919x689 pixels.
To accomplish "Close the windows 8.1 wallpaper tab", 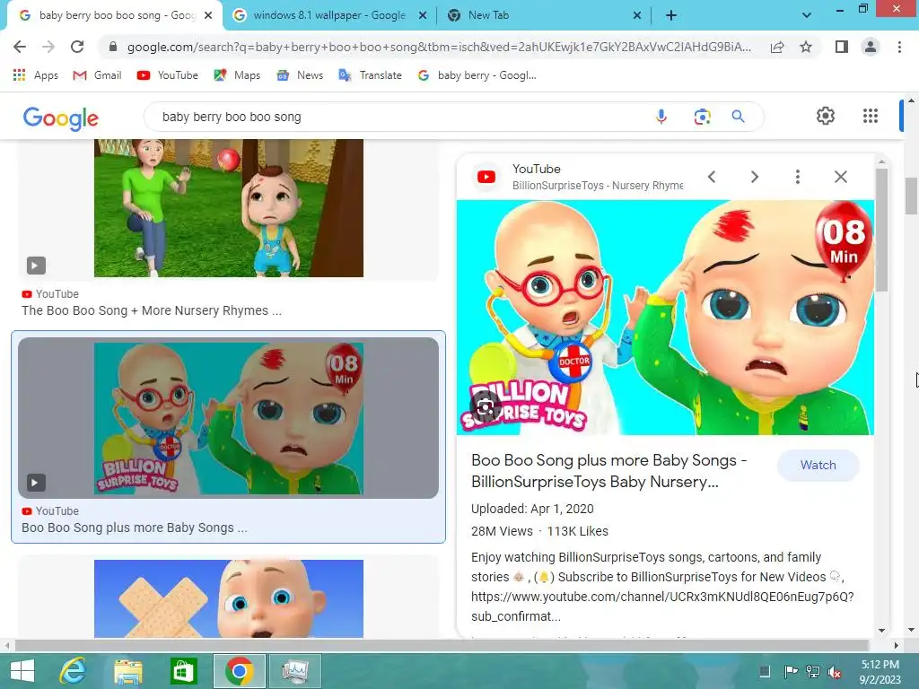I will pyautogui.click(x=423, y=16).
